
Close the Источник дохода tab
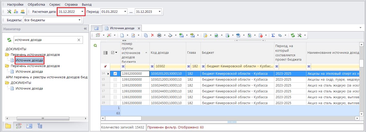tap(139, 28)
